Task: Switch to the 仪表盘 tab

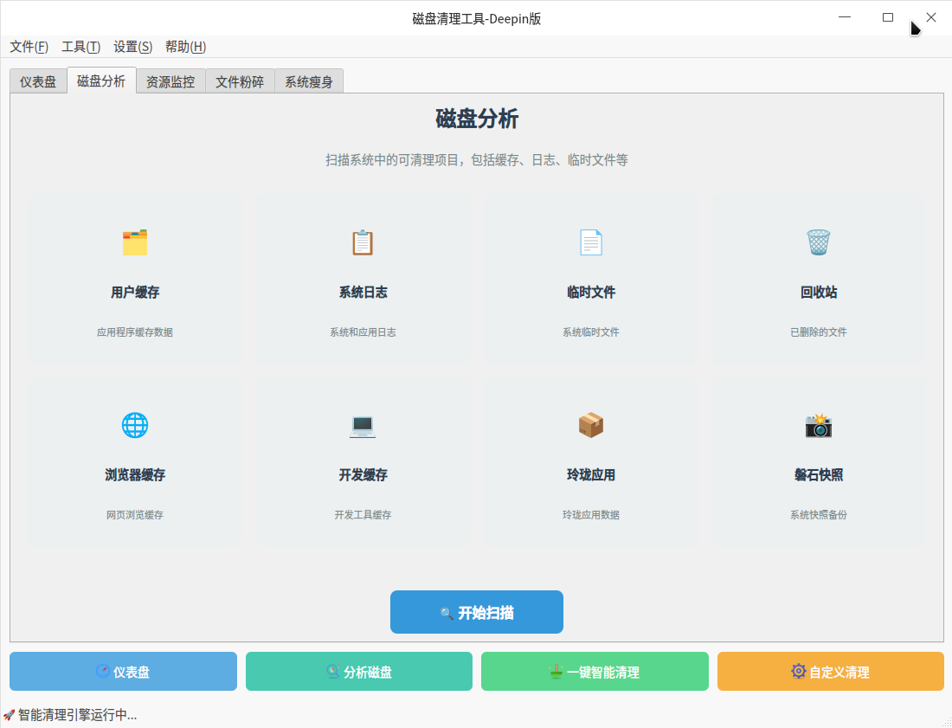Action: point(38,81)
